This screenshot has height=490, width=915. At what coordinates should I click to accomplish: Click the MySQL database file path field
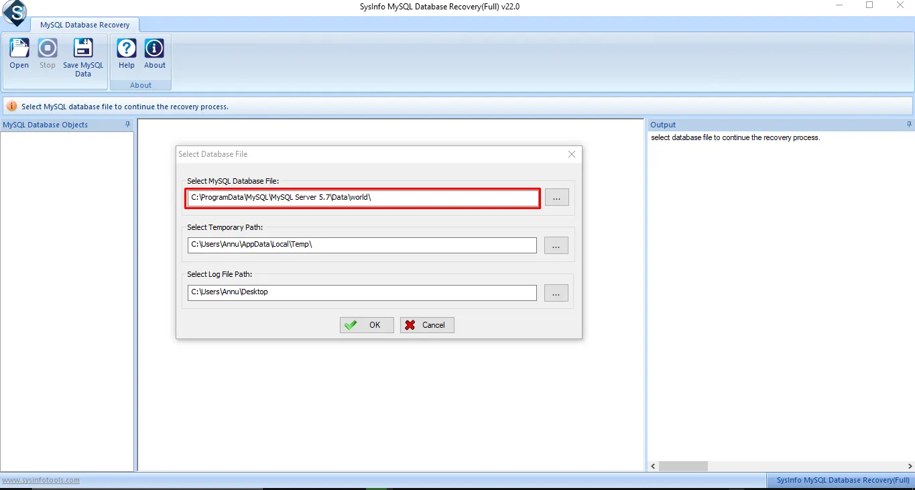point(363,198)
